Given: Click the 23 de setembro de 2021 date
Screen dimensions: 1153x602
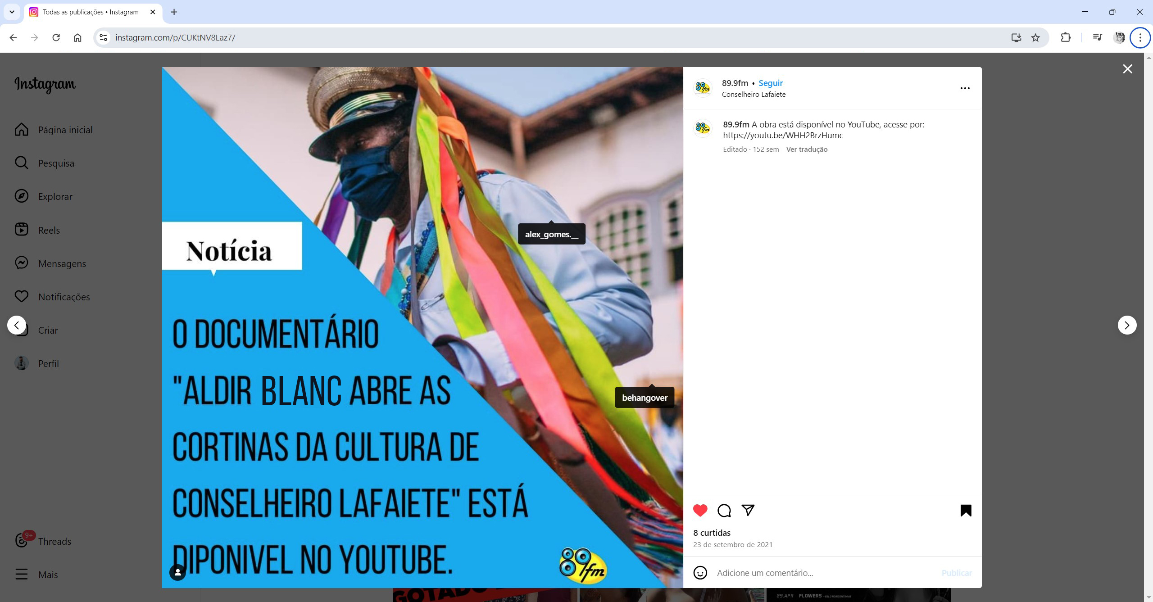Looking at the screenshot, I should [732, 544].
